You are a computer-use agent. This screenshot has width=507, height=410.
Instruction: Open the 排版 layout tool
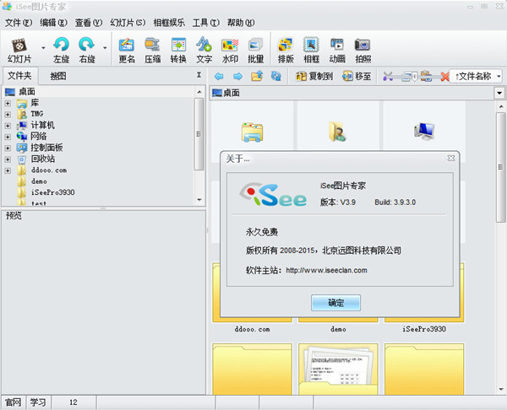[286, 49]
